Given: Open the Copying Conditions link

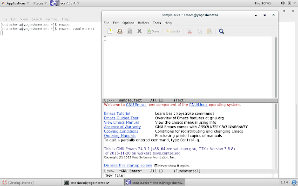Looking at the screenshot, I should click(x=121, y=131).
